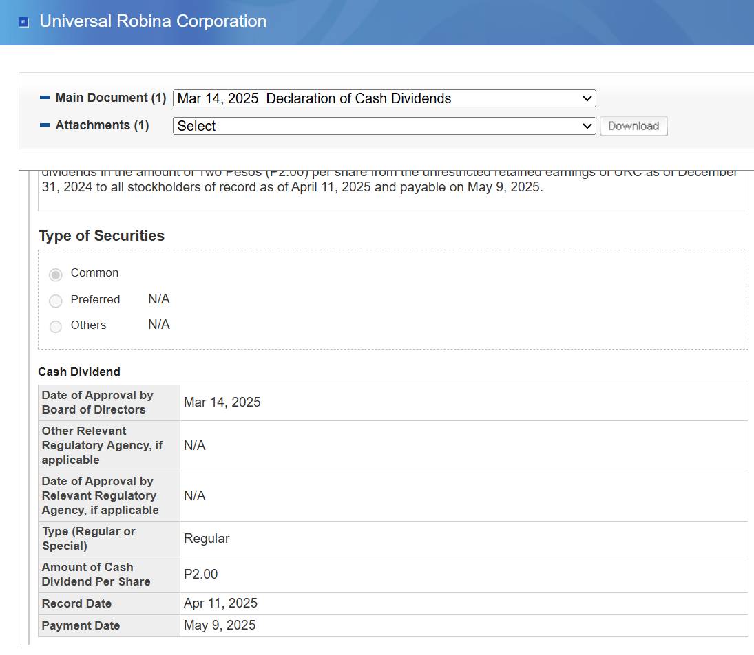Viewport: 754px width, 655px height.
Task: Click the Attachments (1) label
Action: click(x=102, y=125)
